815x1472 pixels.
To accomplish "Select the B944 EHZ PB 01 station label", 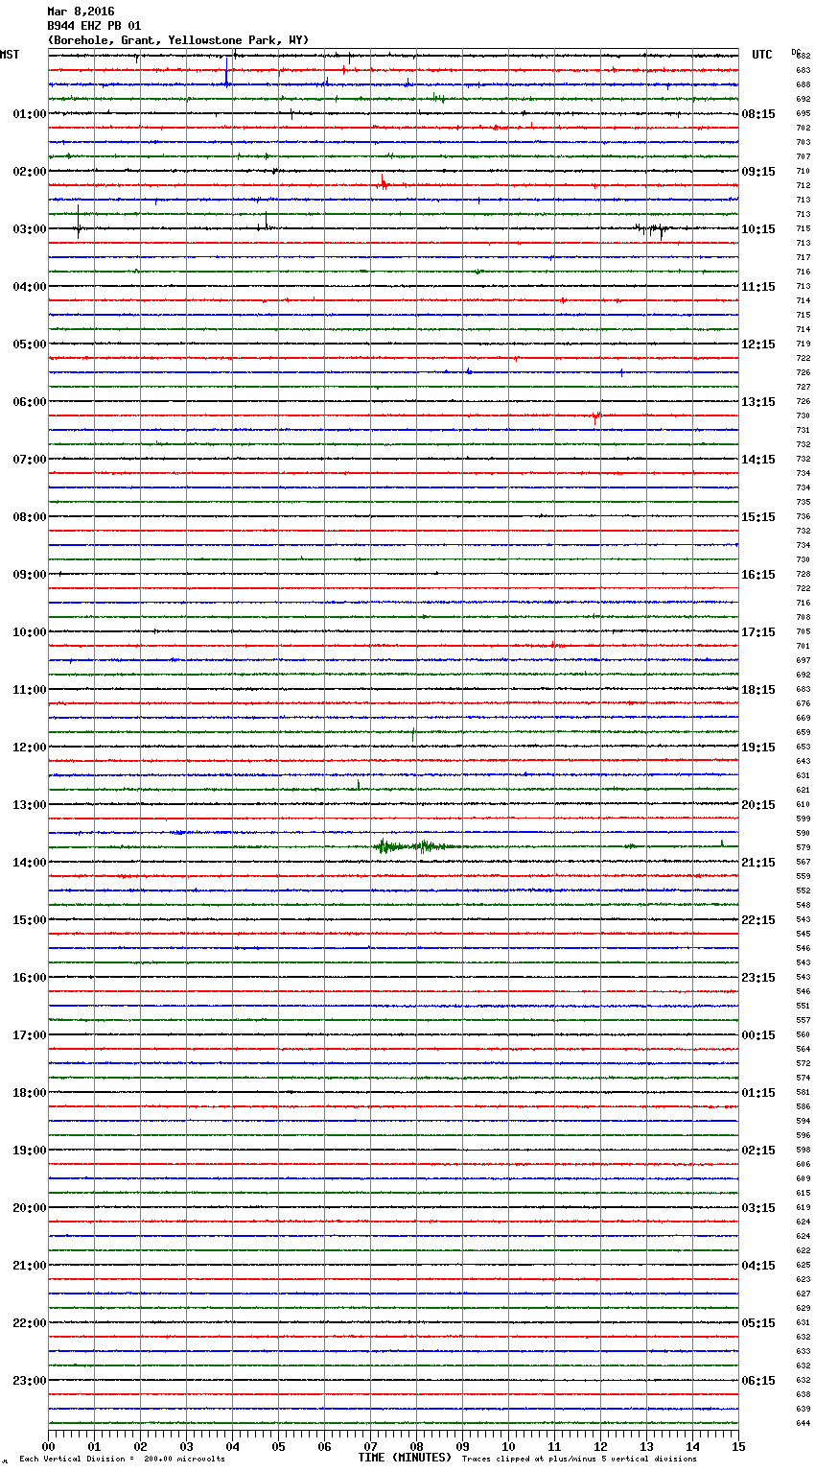I will (94, 26).
